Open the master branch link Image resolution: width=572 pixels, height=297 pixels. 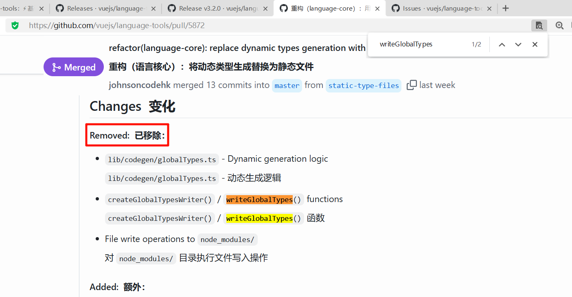[287, 86]
